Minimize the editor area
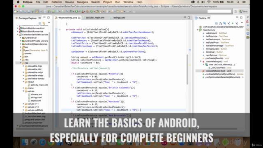Viewport: 263px width, 148px height. coord(185,17)
